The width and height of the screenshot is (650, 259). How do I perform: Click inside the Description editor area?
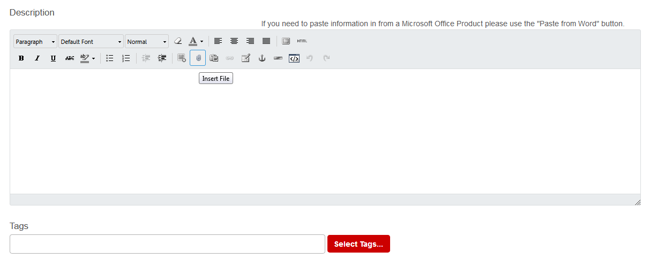325,131
